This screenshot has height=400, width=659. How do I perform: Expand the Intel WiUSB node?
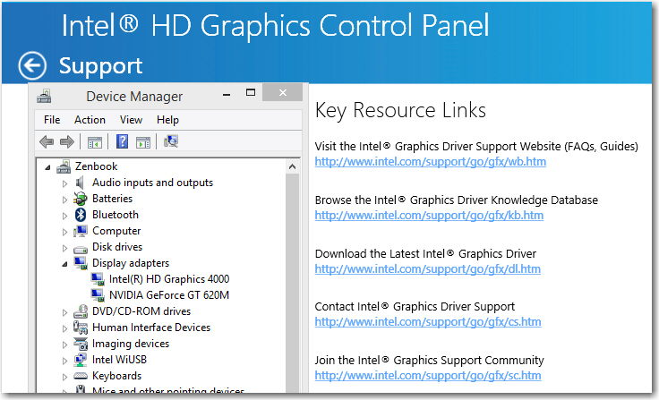tap(64, 361)
